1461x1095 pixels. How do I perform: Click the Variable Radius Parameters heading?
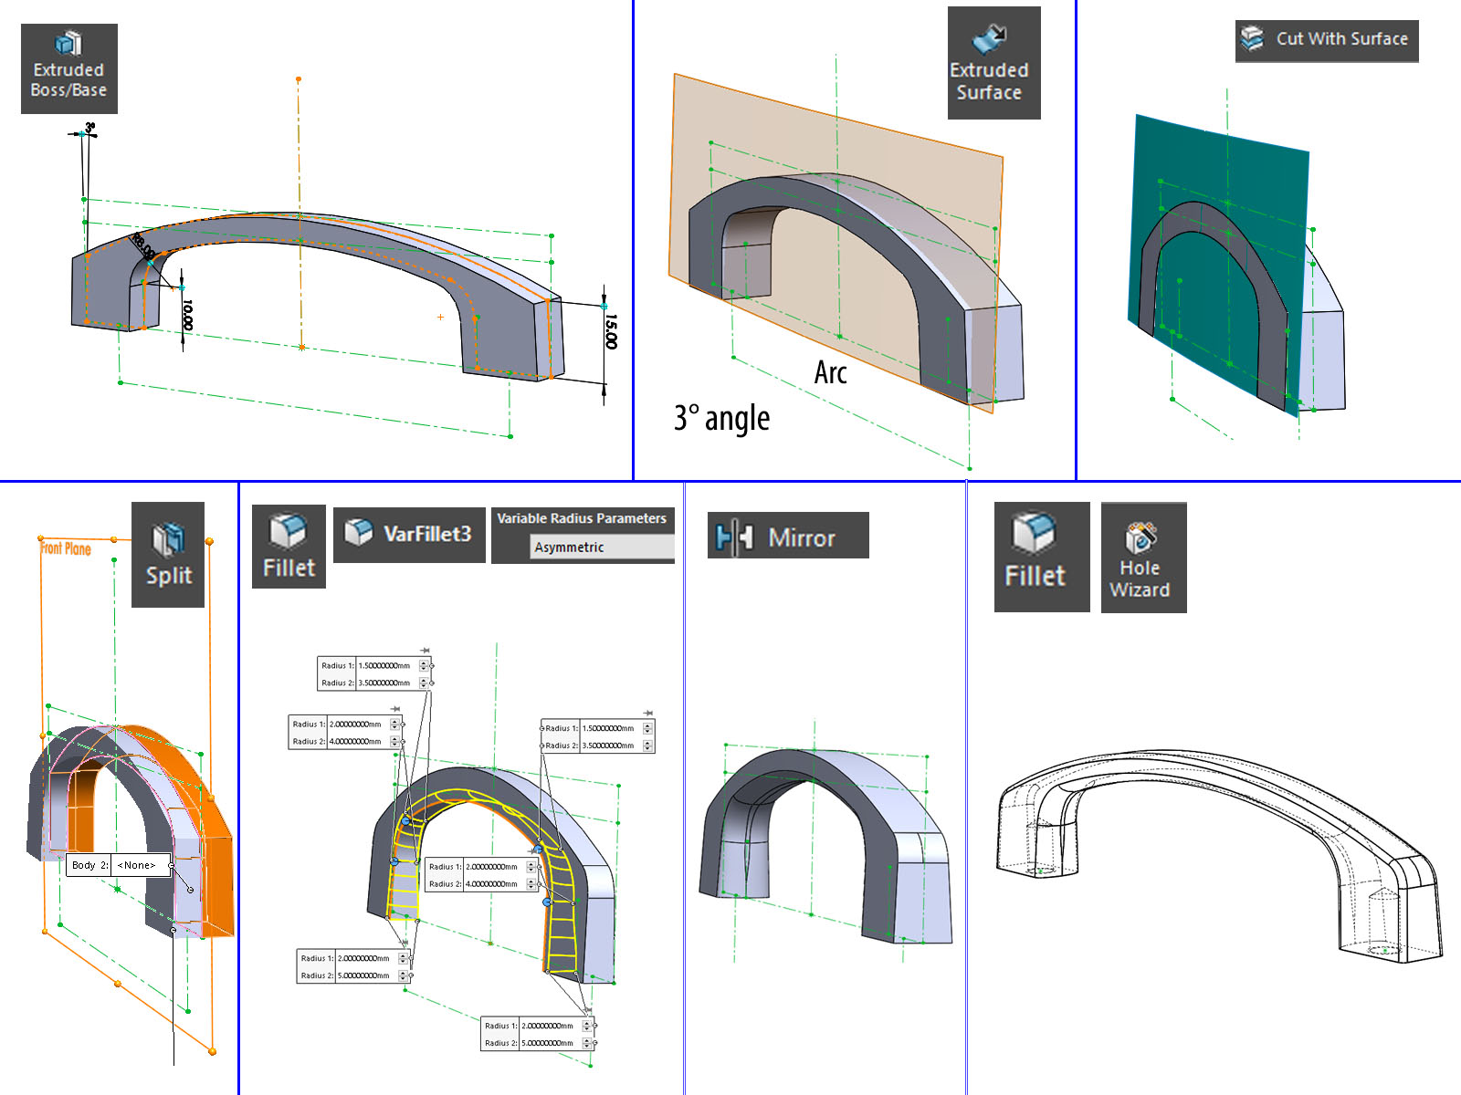(x=582, y=518)
